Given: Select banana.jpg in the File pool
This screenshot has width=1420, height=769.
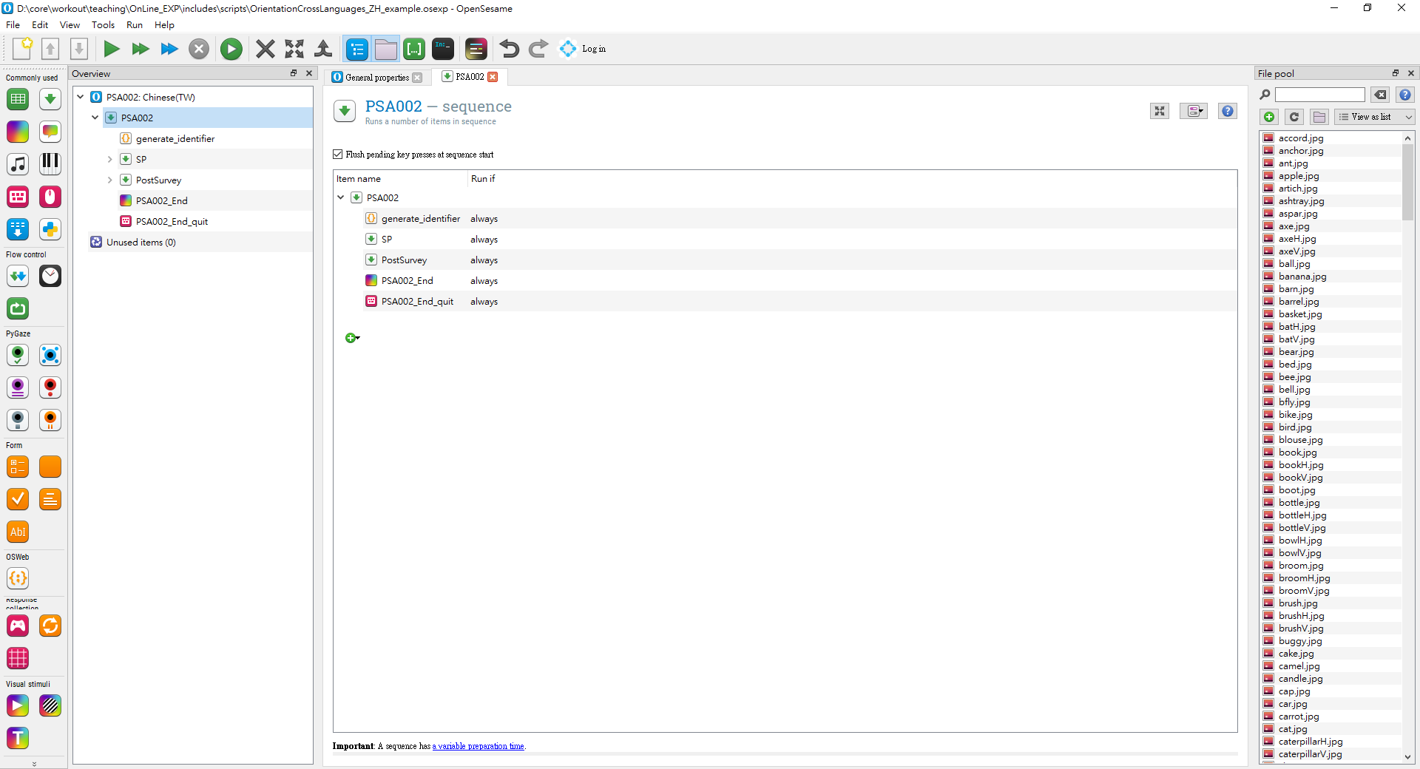Looking at the screenshot, I should click(x=1302, y=277).
